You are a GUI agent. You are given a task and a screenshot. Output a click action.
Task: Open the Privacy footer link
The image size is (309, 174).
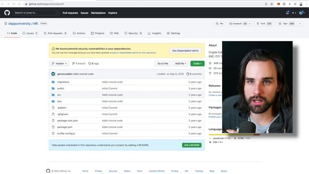(x=98, y=171)
